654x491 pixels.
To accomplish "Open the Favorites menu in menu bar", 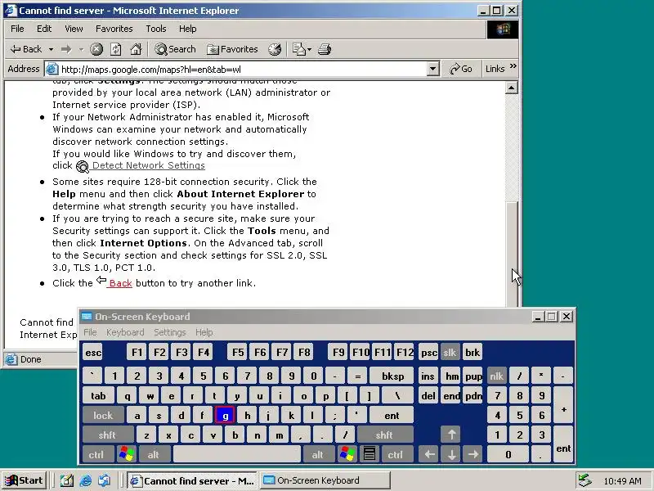I will (114, 29).
